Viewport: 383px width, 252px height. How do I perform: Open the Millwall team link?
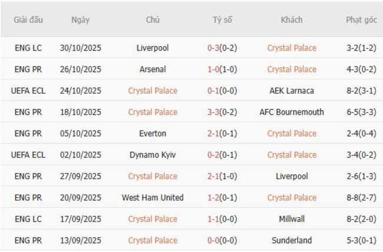292,219
